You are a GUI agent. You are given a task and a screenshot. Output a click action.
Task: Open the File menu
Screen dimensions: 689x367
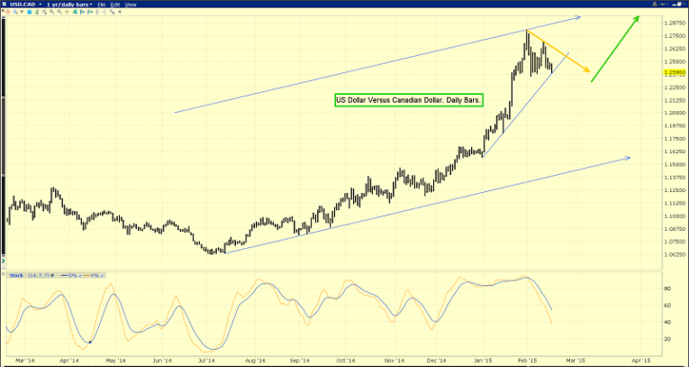coord(102,5)
